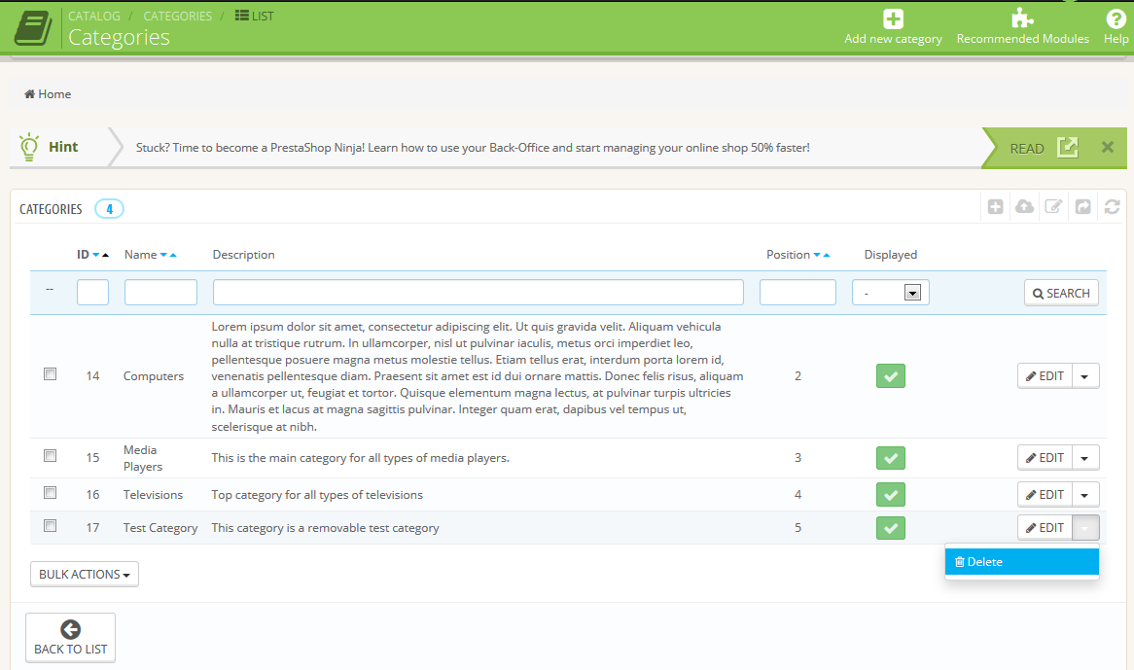Click the cloud upload icon in panel header

(x=1024, y=206)
